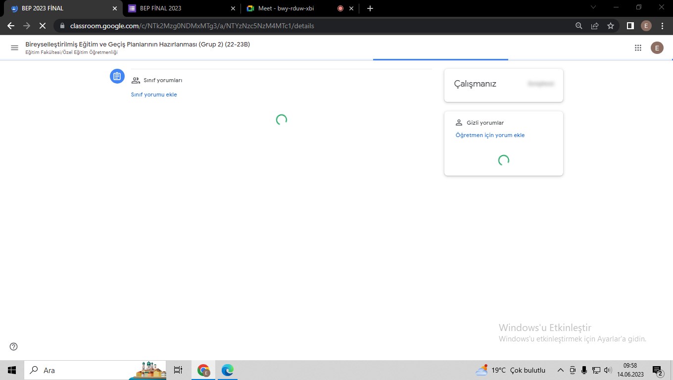673x380 pixels.
Task: Open the Google apps grid
Action: point(638,47)
